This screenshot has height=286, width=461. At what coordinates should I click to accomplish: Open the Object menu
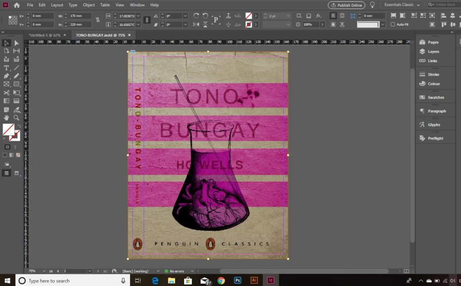(89, 5)
